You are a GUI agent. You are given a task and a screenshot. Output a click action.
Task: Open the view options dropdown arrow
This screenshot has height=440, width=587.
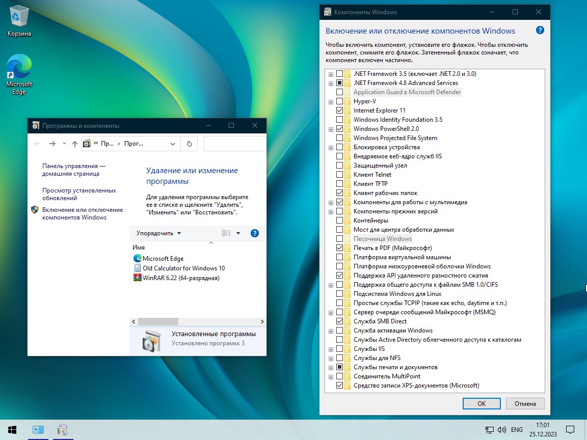click(238, 233)
